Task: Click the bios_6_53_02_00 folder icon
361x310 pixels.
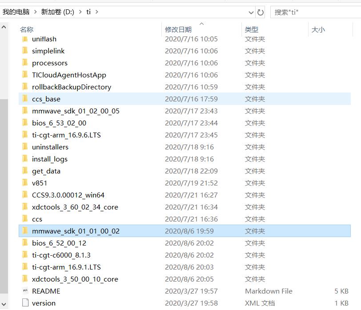Action: coord(25,123)
